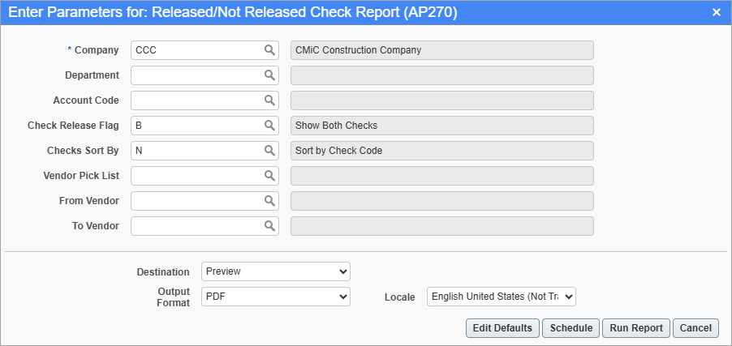Click the Destination label
The image size is (732, 346).
(x=163, y=272)
